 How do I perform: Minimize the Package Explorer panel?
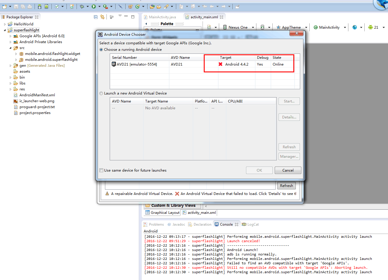click(126, 16)
